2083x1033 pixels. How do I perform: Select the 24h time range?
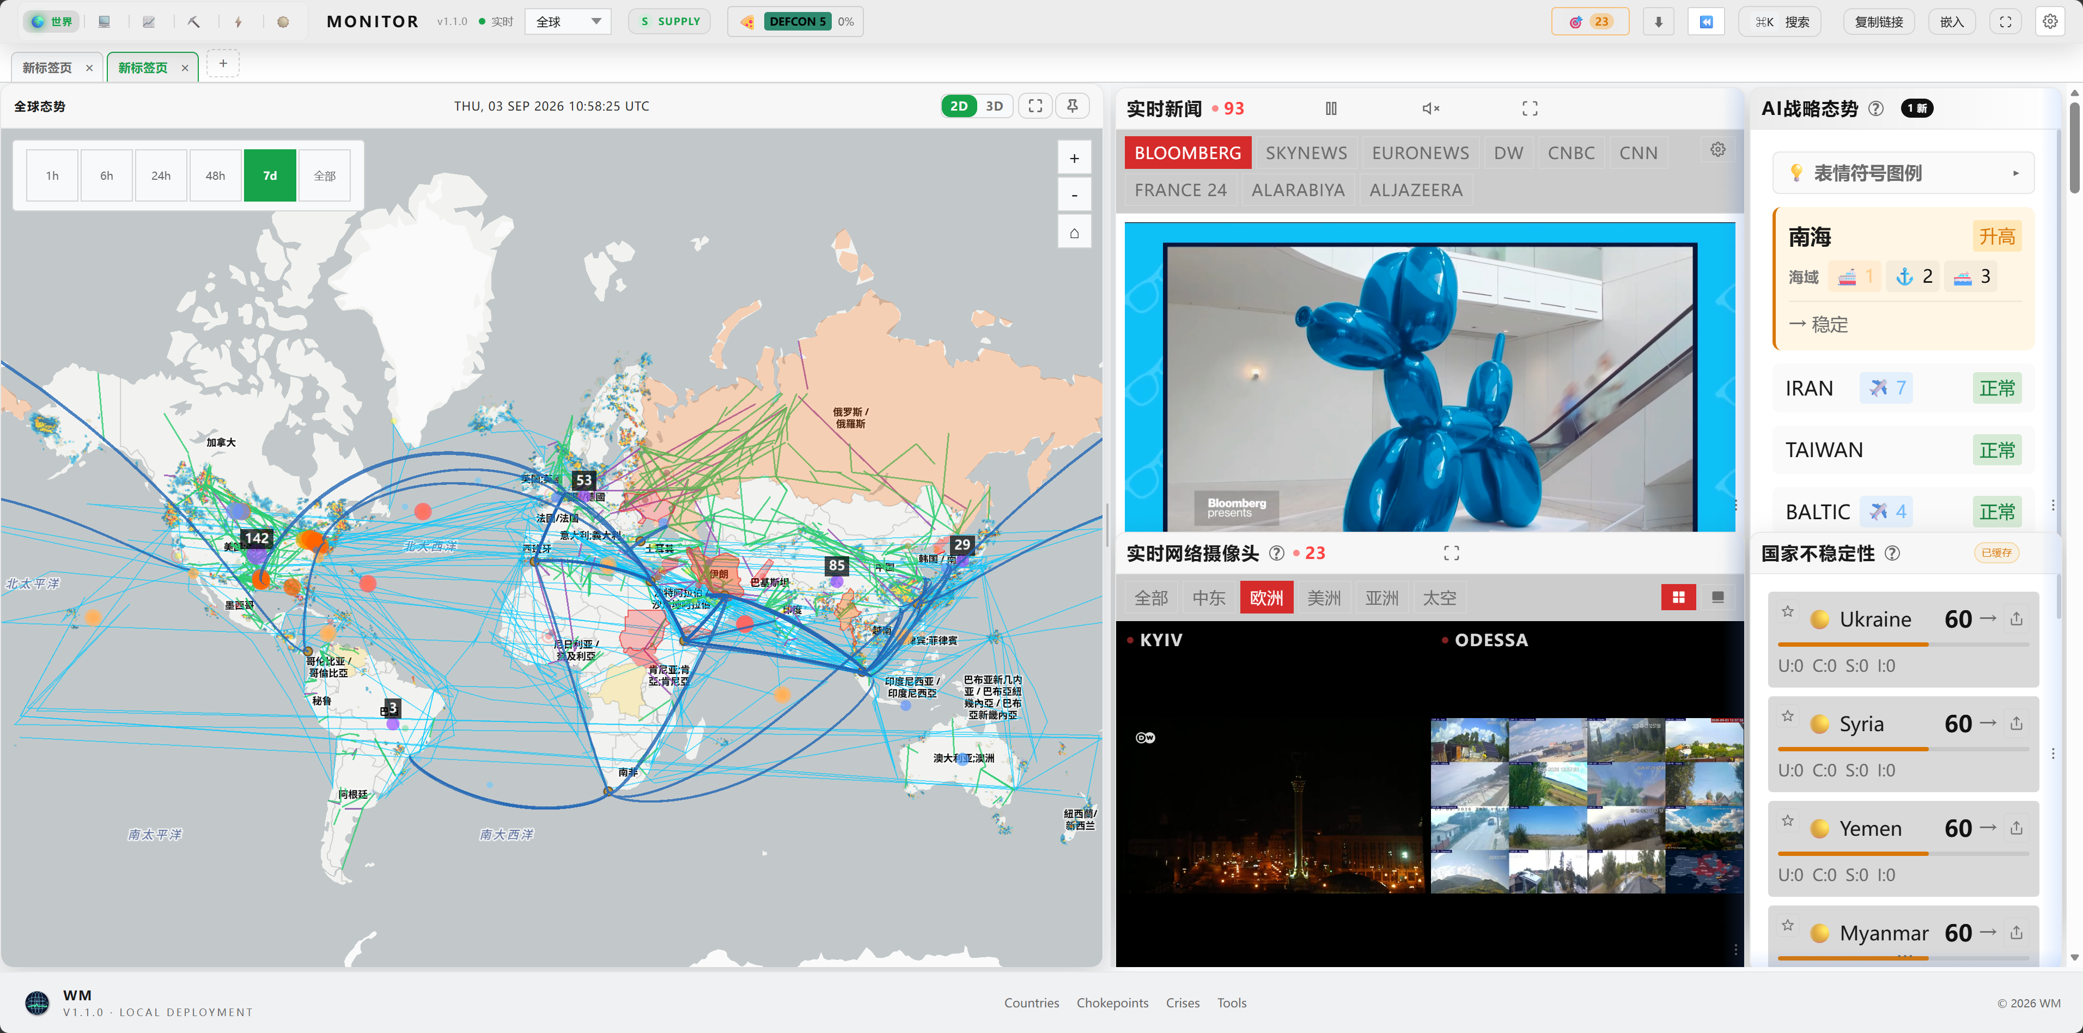point(161,175)
